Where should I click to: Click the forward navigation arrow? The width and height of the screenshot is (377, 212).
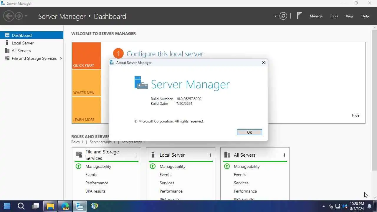point(19,16)
